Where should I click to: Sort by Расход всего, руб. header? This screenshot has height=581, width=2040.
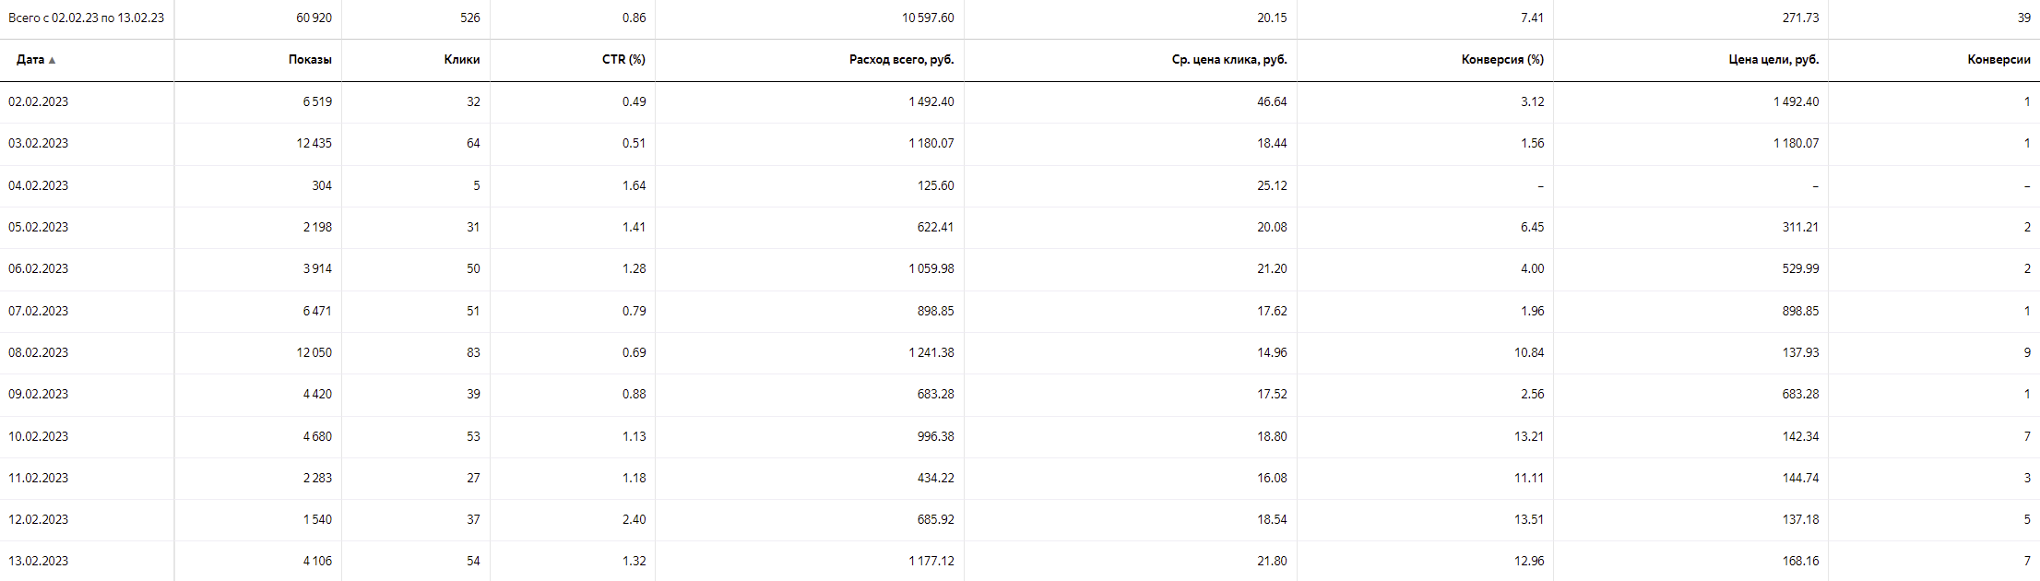[x=901, y=60]
